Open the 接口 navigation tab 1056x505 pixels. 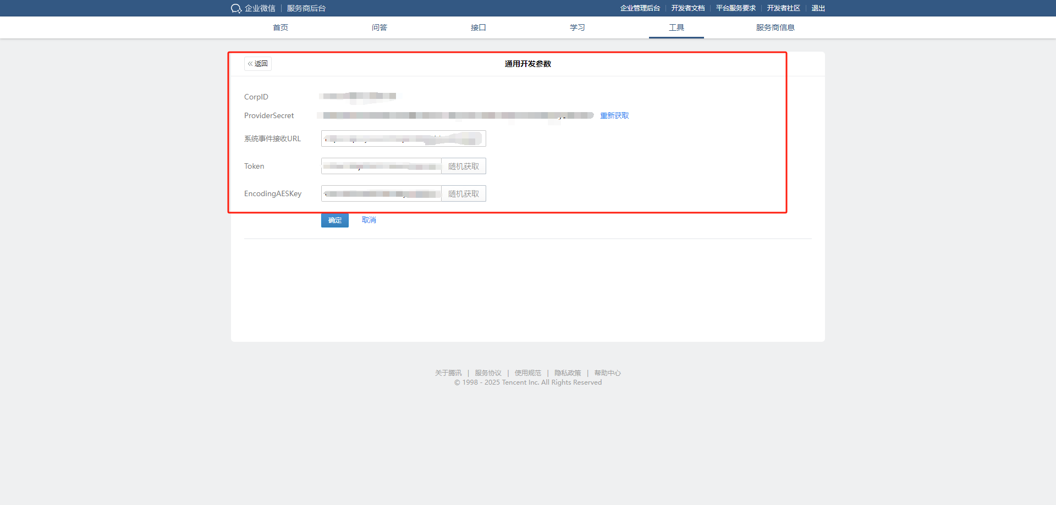tap(479, 27)
